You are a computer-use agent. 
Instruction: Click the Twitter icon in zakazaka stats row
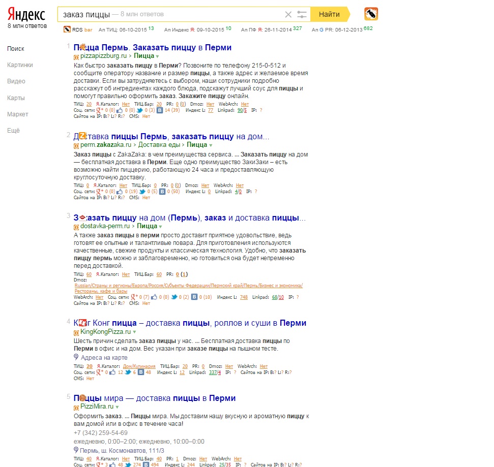point(142,192)
